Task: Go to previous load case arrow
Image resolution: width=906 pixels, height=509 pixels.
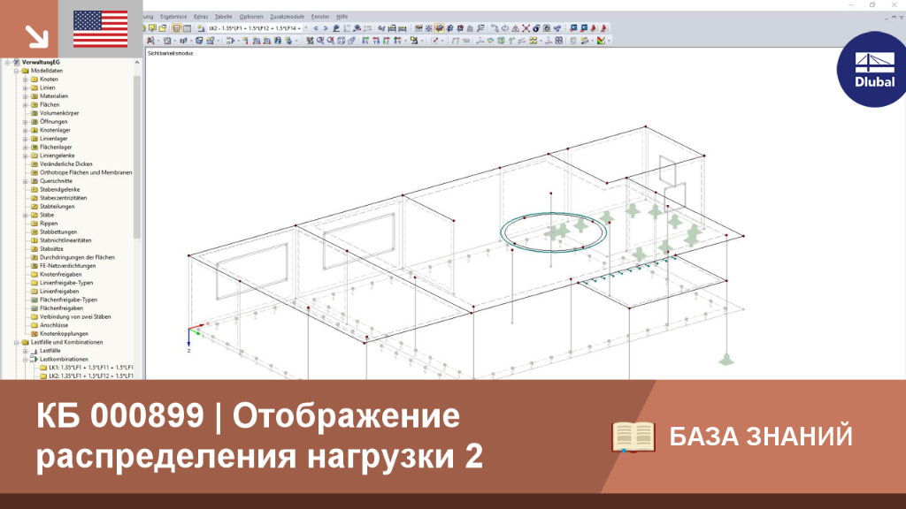Action: pos(316,28)
